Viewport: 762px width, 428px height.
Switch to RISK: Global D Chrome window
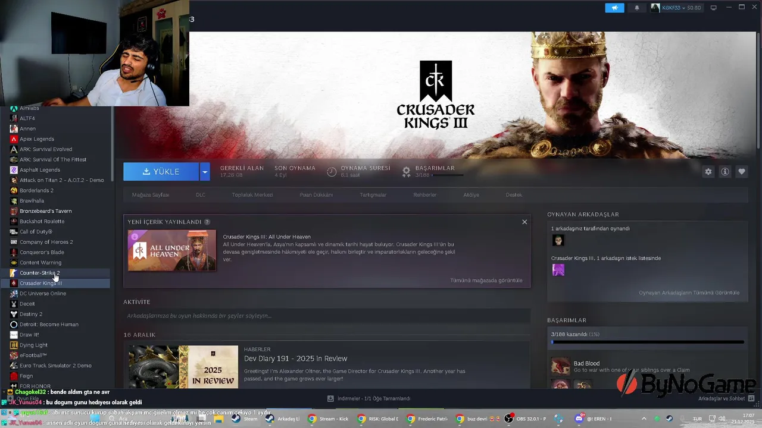pyautogui.click(x=379, y=418)
